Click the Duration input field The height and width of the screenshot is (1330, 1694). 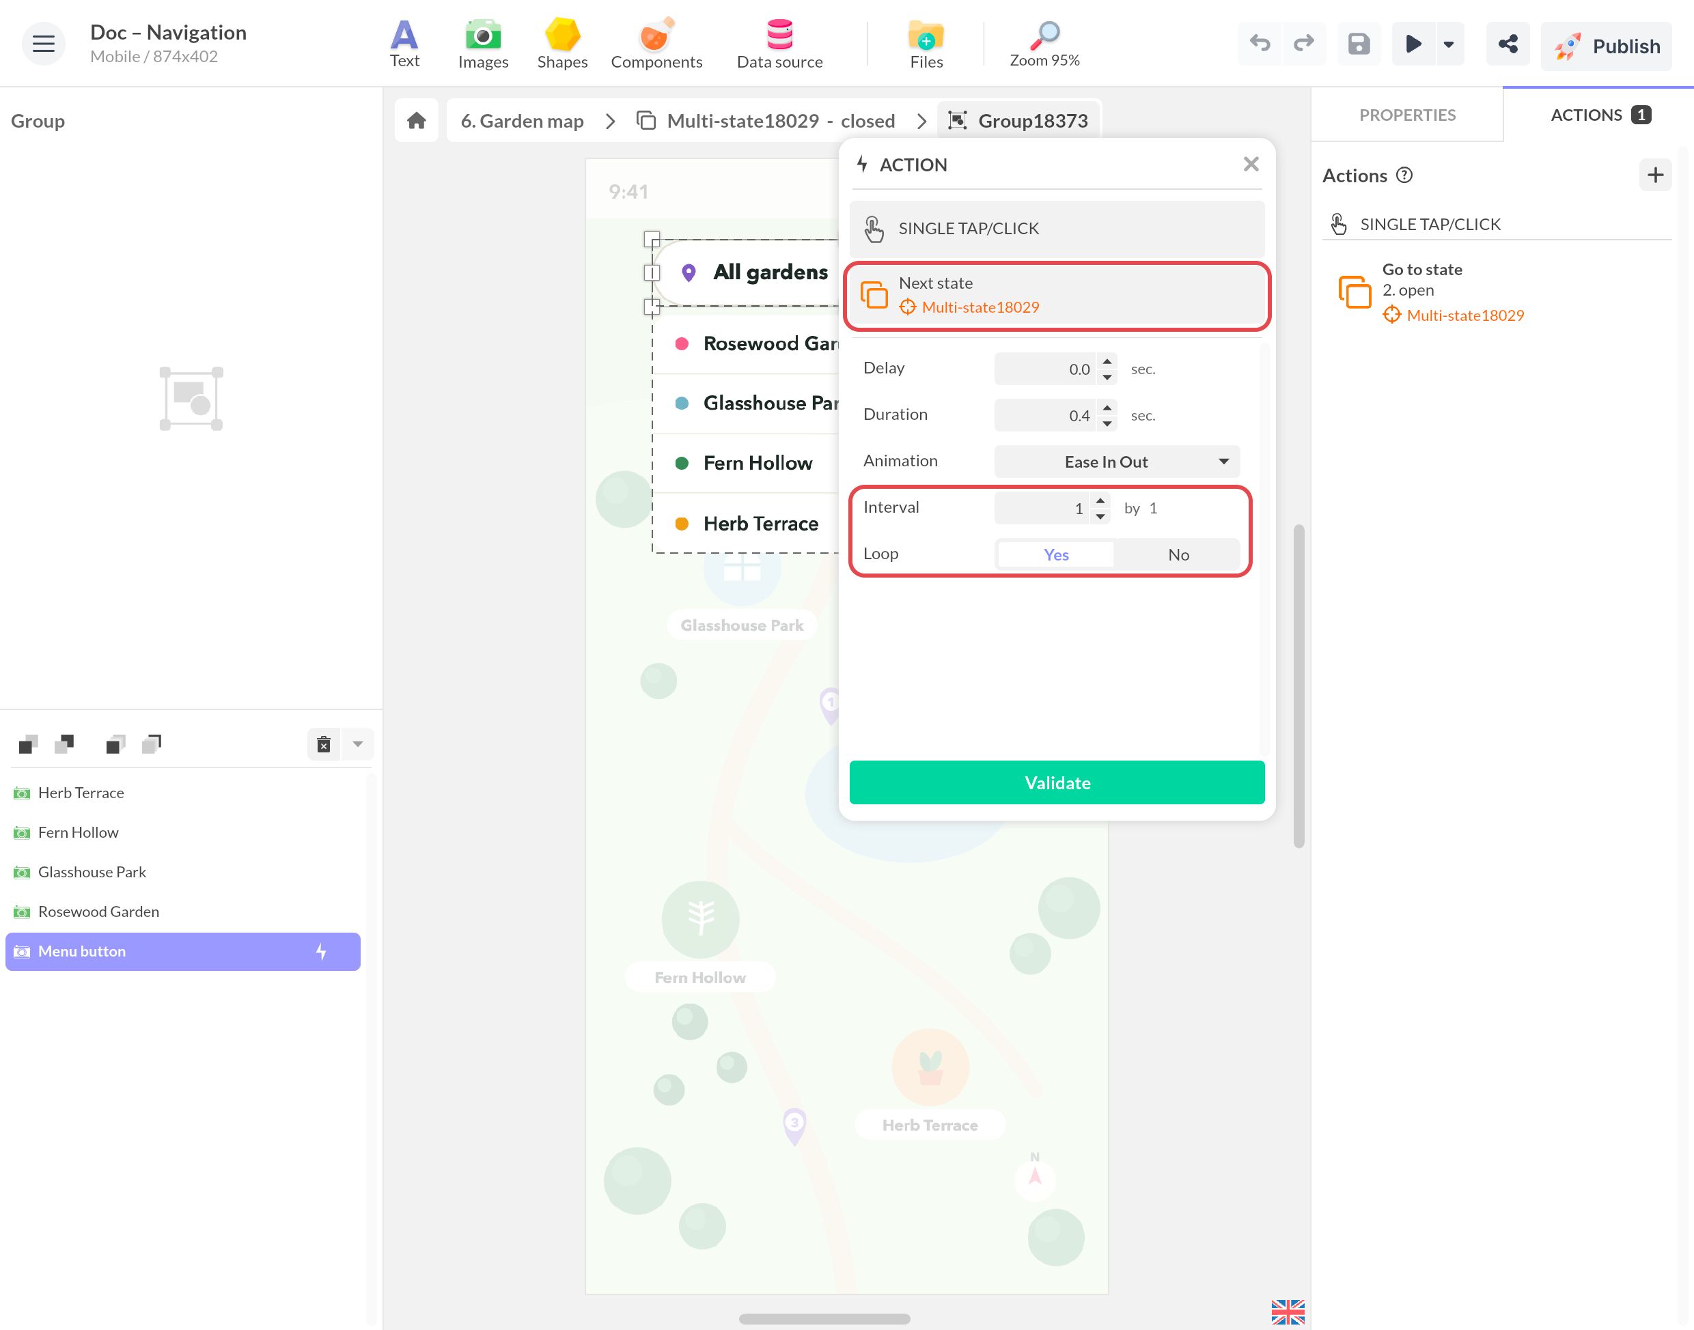coord(1045,415)
